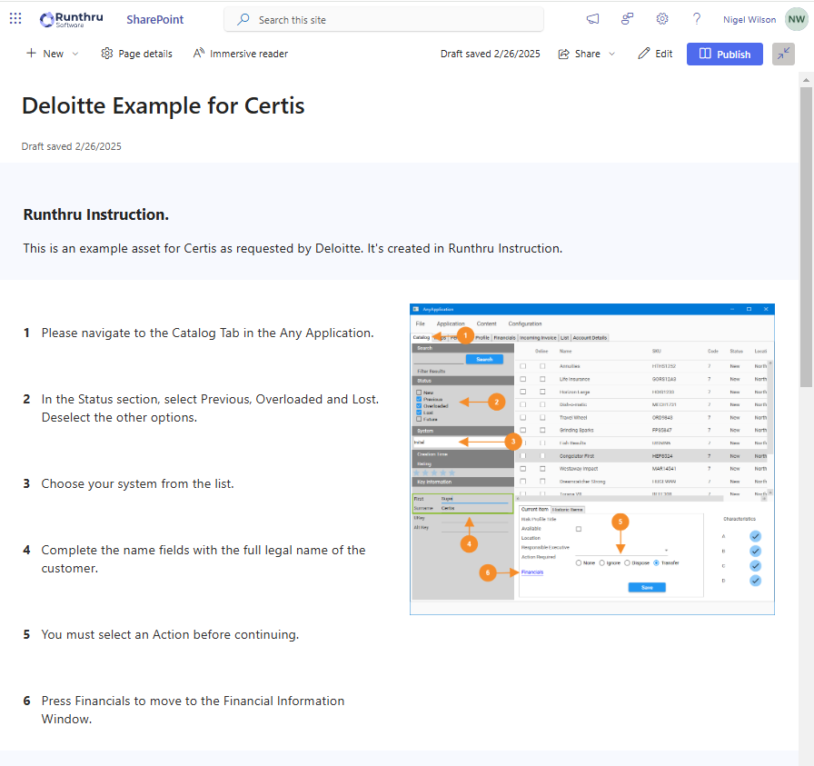The width and height of the screenshot is (814, 766).
Task: Open the AnyApplication screenshot image
Action: 592,459
